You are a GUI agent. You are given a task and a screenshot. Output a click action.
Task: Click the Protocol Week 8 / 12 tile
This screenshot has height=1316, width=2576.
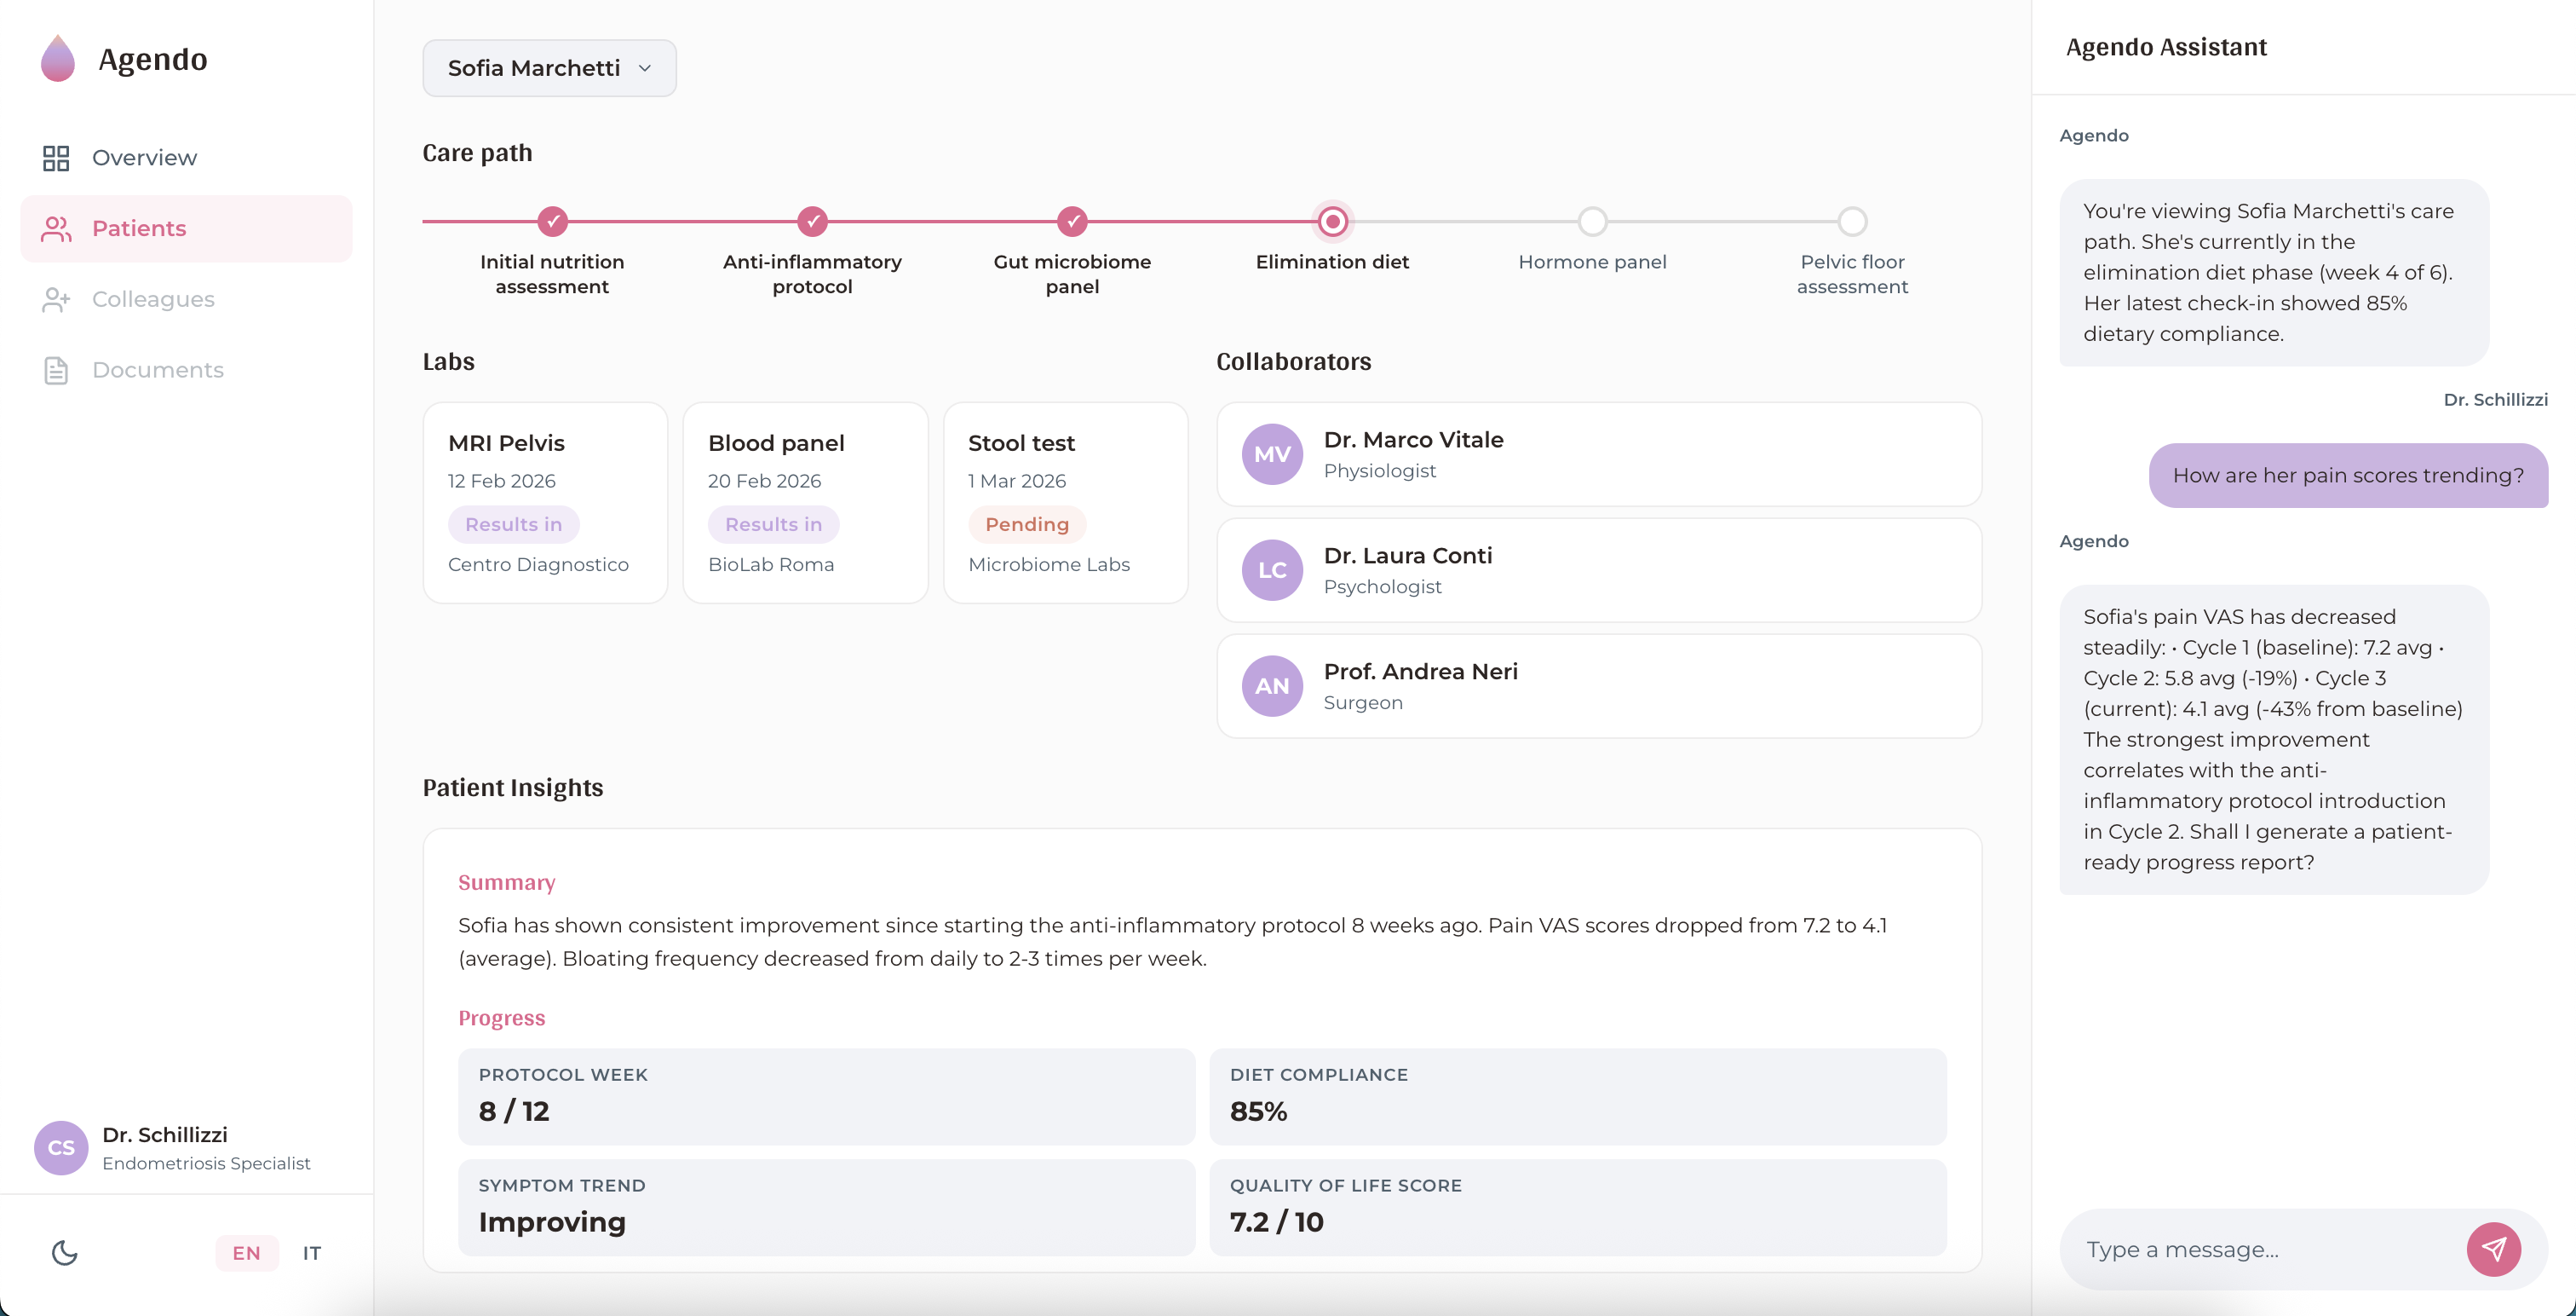coord(826,1097)
